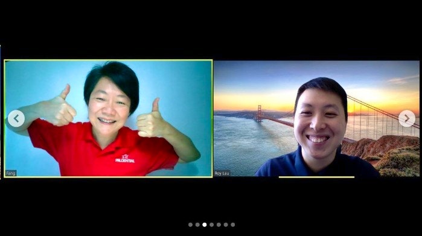Select the fourth carousel dot

coord(212,225)
